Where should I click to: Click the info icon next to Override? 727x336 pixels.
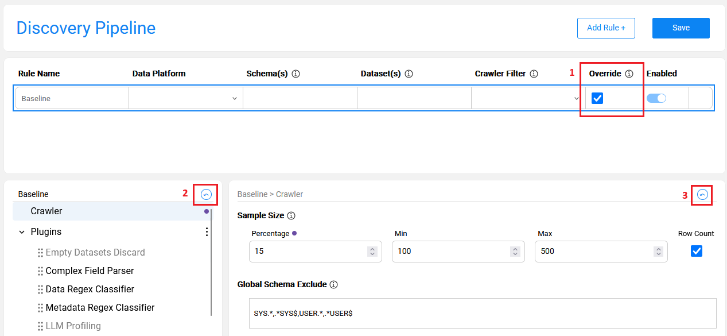pyautogui.click(x=629, y=74)
